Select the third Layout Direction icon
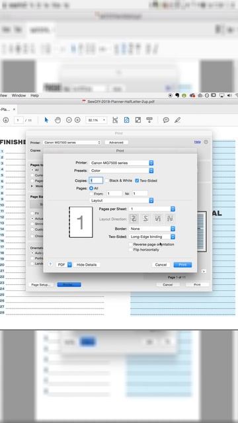Image resolution: width=238 pixels, height=423 pixels. coord(157,219)
